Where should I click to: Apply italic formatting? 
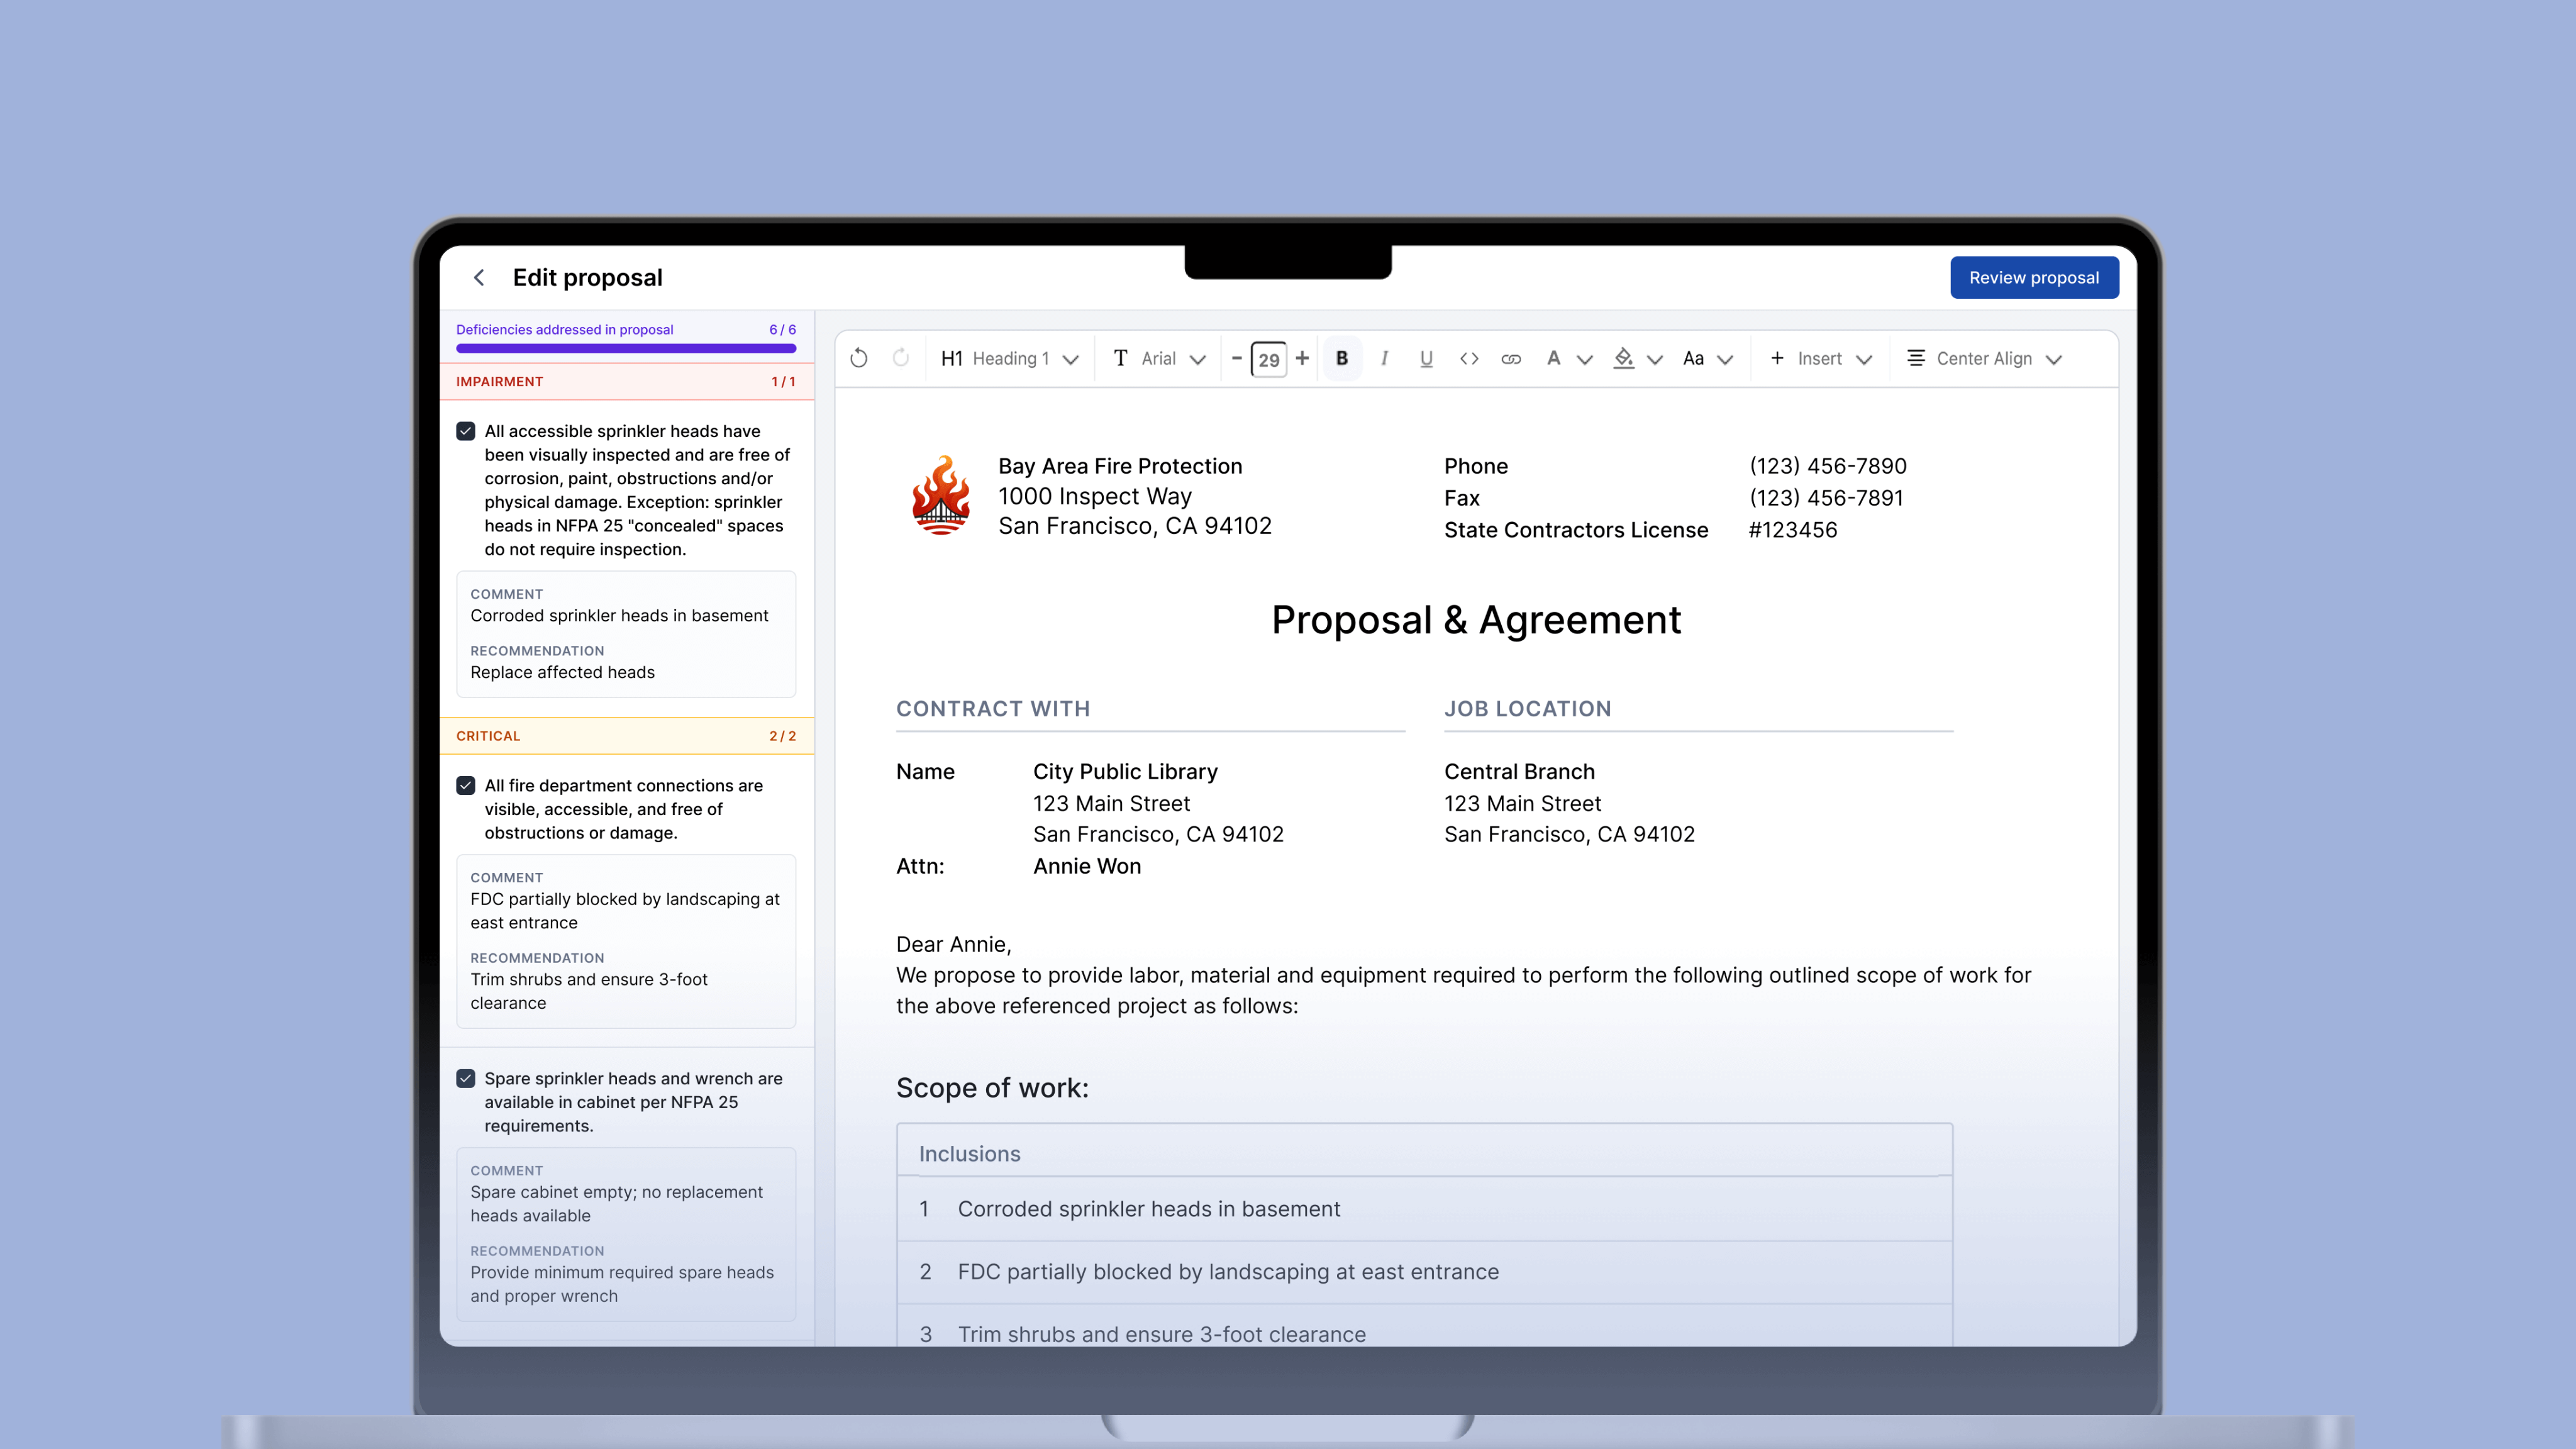pyautogui.click(x=1384, y=358)
